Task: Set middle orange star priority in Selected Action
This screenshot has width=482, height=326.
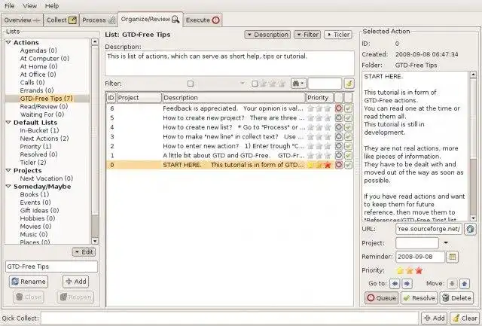Action: [x=410, y=270]
